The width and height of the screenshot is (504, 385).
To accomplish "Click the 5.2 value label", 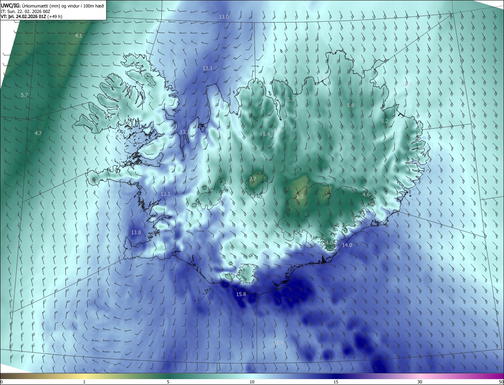I will [385, 121].
